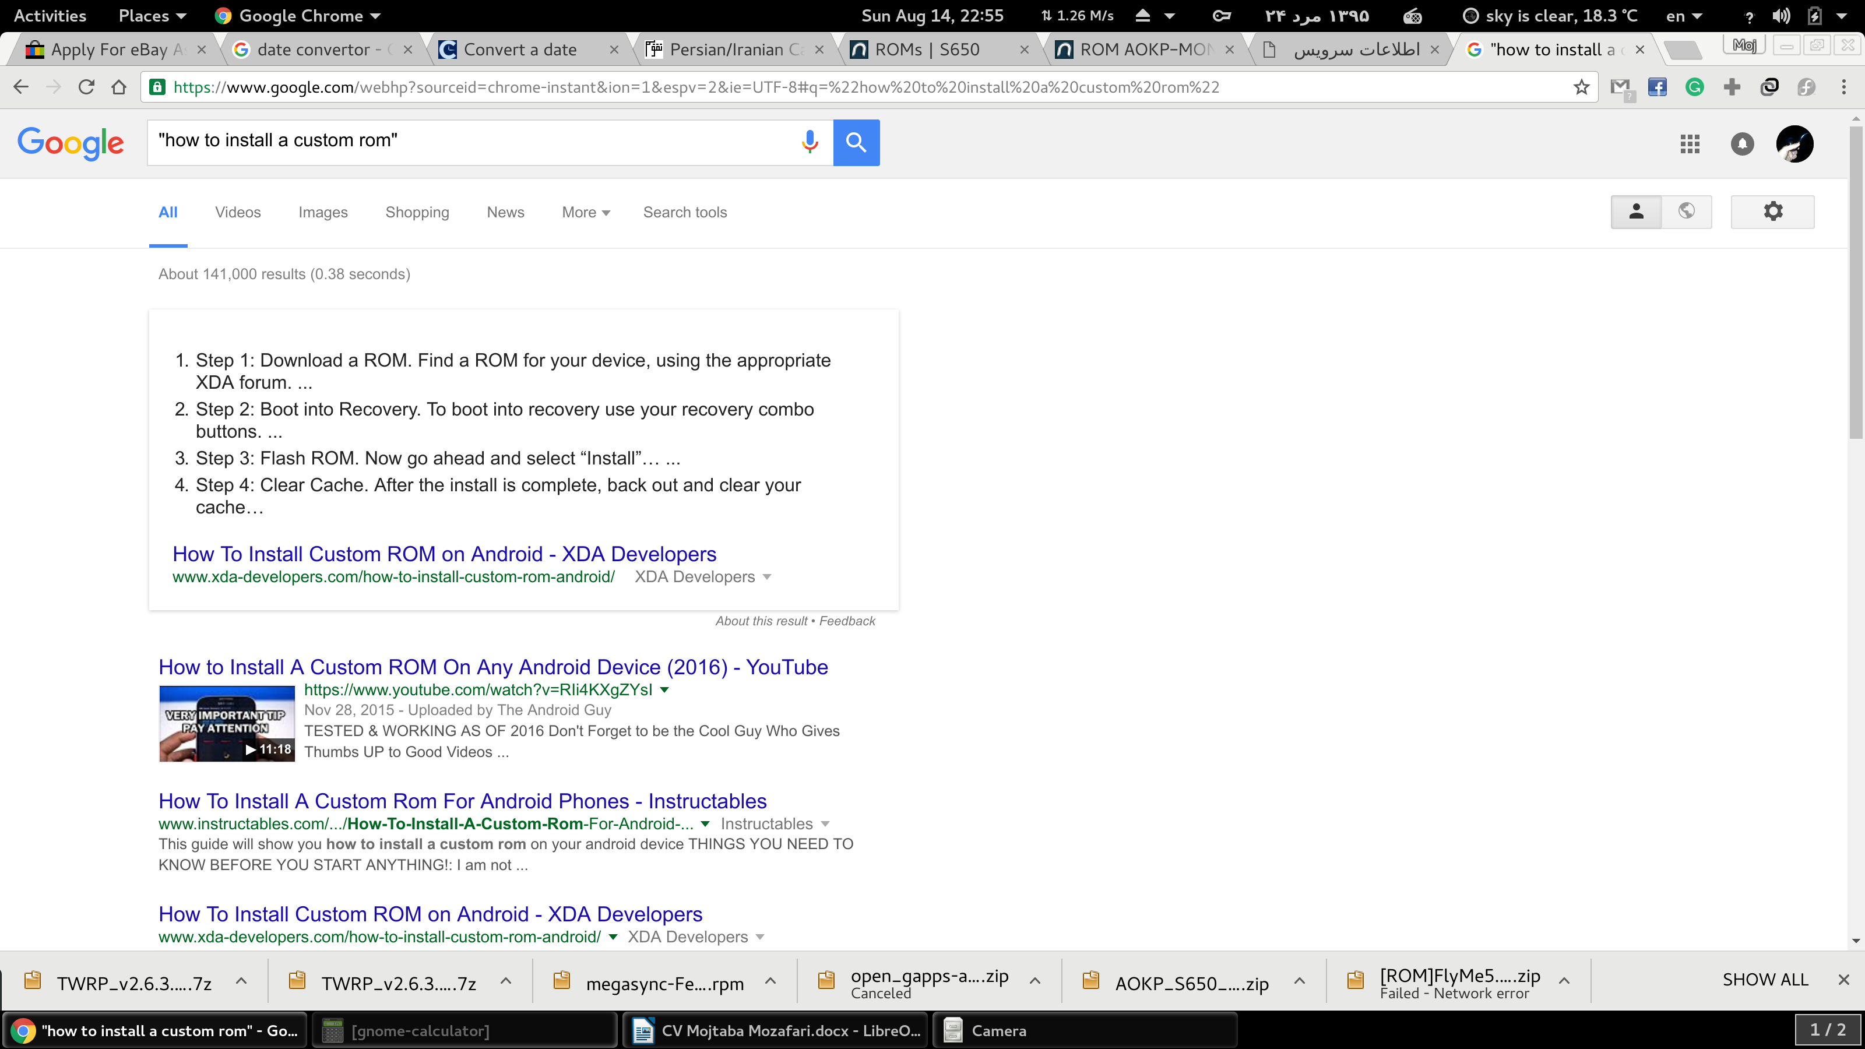Click the Google search input field
Viewport: 1865px width, 1049px height.
pyautogui.click(x=470, y=142)
